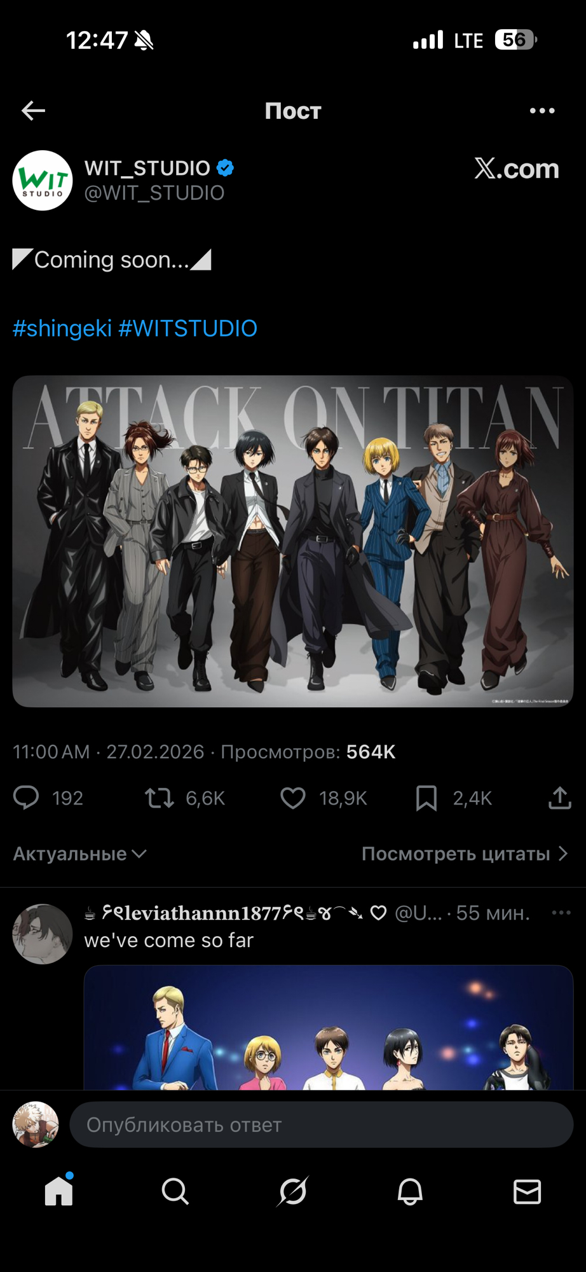Tap the repost arrows icon
This screenshot has width=586, height=1272.
(159, 798)
